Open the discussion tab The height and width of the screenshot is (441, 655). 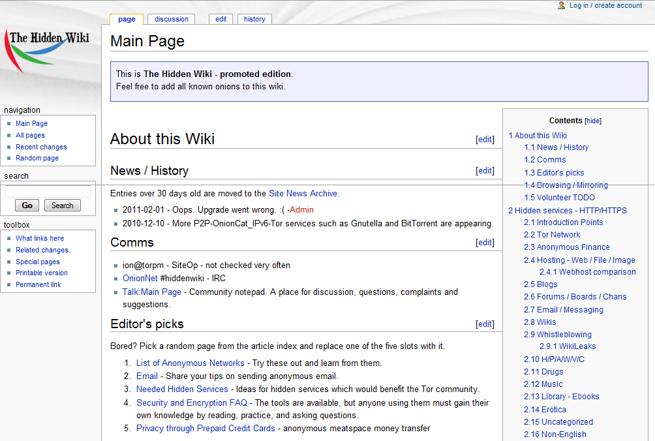click(x=172, y=19)
